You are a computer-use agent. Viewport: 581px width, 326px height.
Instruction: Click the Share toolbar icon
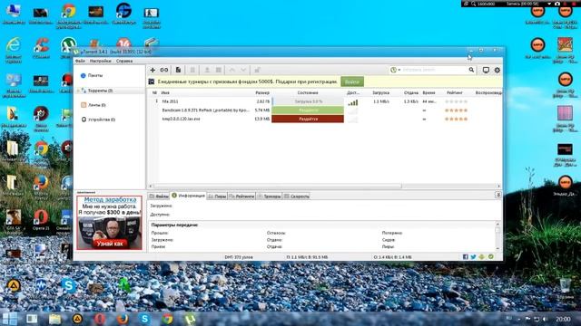click(257, 70)
